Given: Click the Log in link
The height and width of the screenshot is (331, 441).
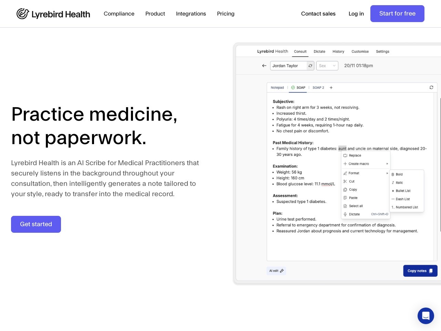Looking at the screenshot, I should 356,14.
